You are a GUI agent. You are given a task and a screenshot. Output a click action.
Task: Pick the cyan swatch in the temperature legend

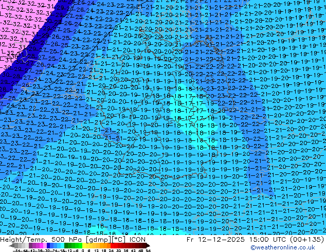click(x=62, y=245)
